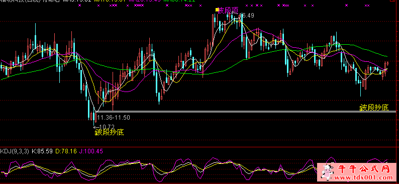Click the yellow D:78.16 indicator value
Image resolution: width=399 pixels, height=184 pixels.
[x=66, y=151]
